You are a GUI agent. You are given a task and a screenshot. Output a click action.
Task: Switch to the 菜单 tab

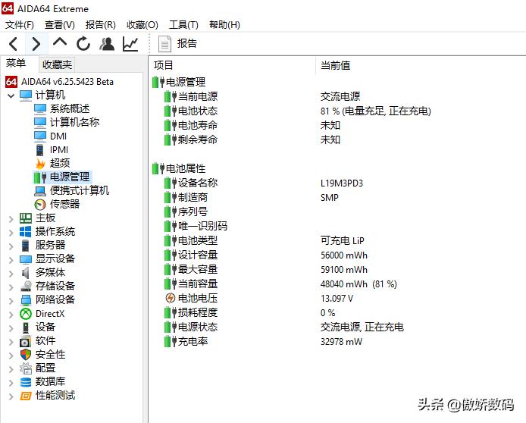click(x=16, y=63)
